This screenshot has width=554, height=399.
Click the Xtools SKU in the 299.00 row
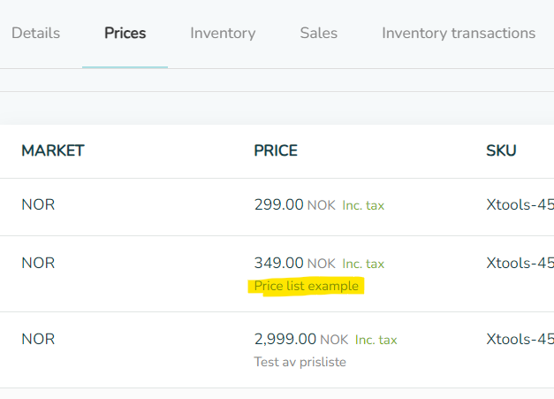[x=520, y=204]
